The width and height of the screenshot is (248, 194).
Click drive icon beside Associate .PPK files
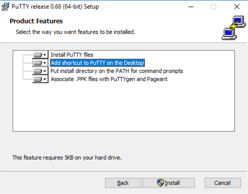(x=38, y=79)
